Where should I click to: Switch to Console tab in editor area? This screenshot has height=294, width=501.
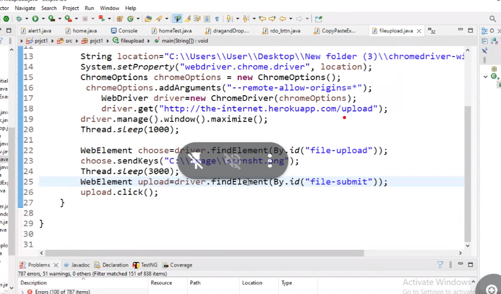[124, 31]
